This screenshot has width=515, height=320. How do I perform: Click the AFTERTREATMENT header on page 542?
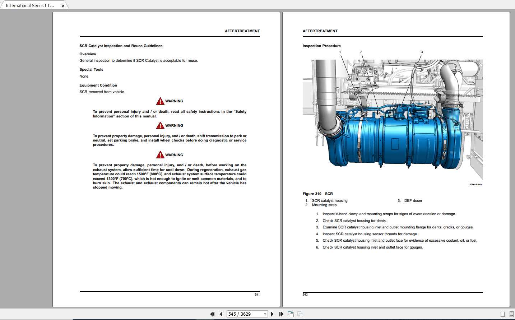[320, 31]
